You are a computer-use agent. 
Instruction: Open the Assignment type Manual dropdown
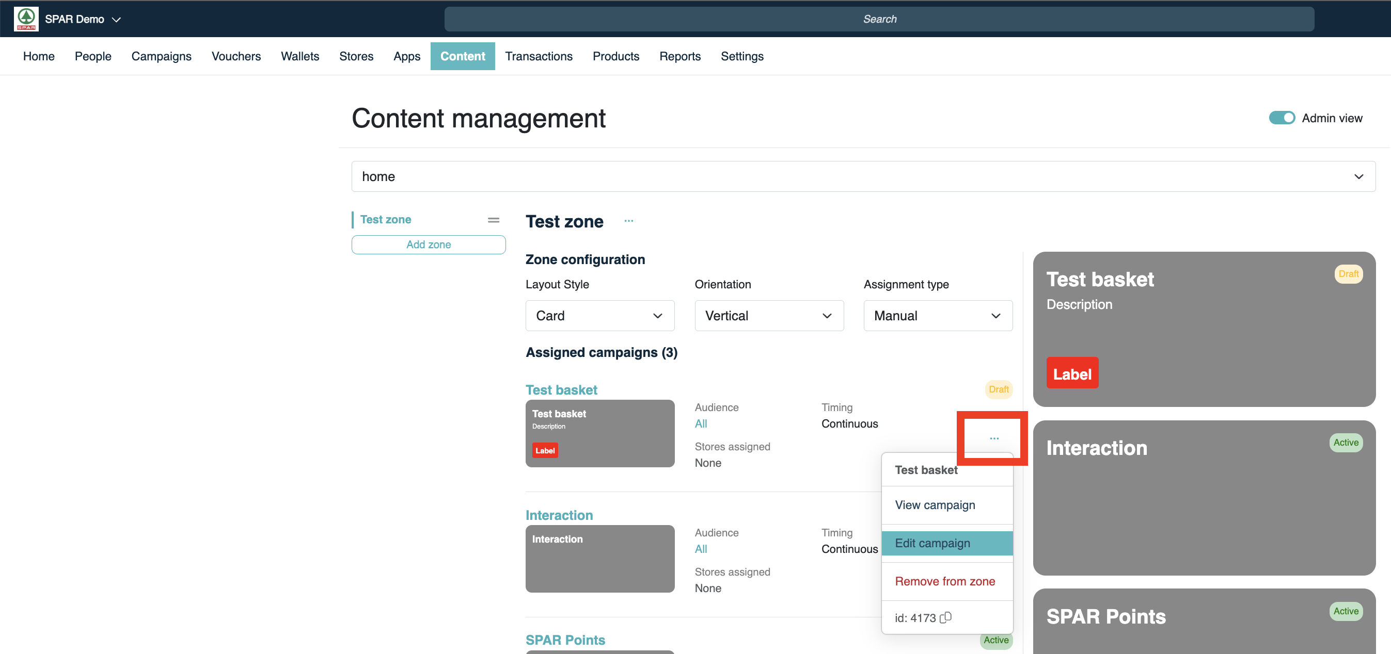(938, 316)
